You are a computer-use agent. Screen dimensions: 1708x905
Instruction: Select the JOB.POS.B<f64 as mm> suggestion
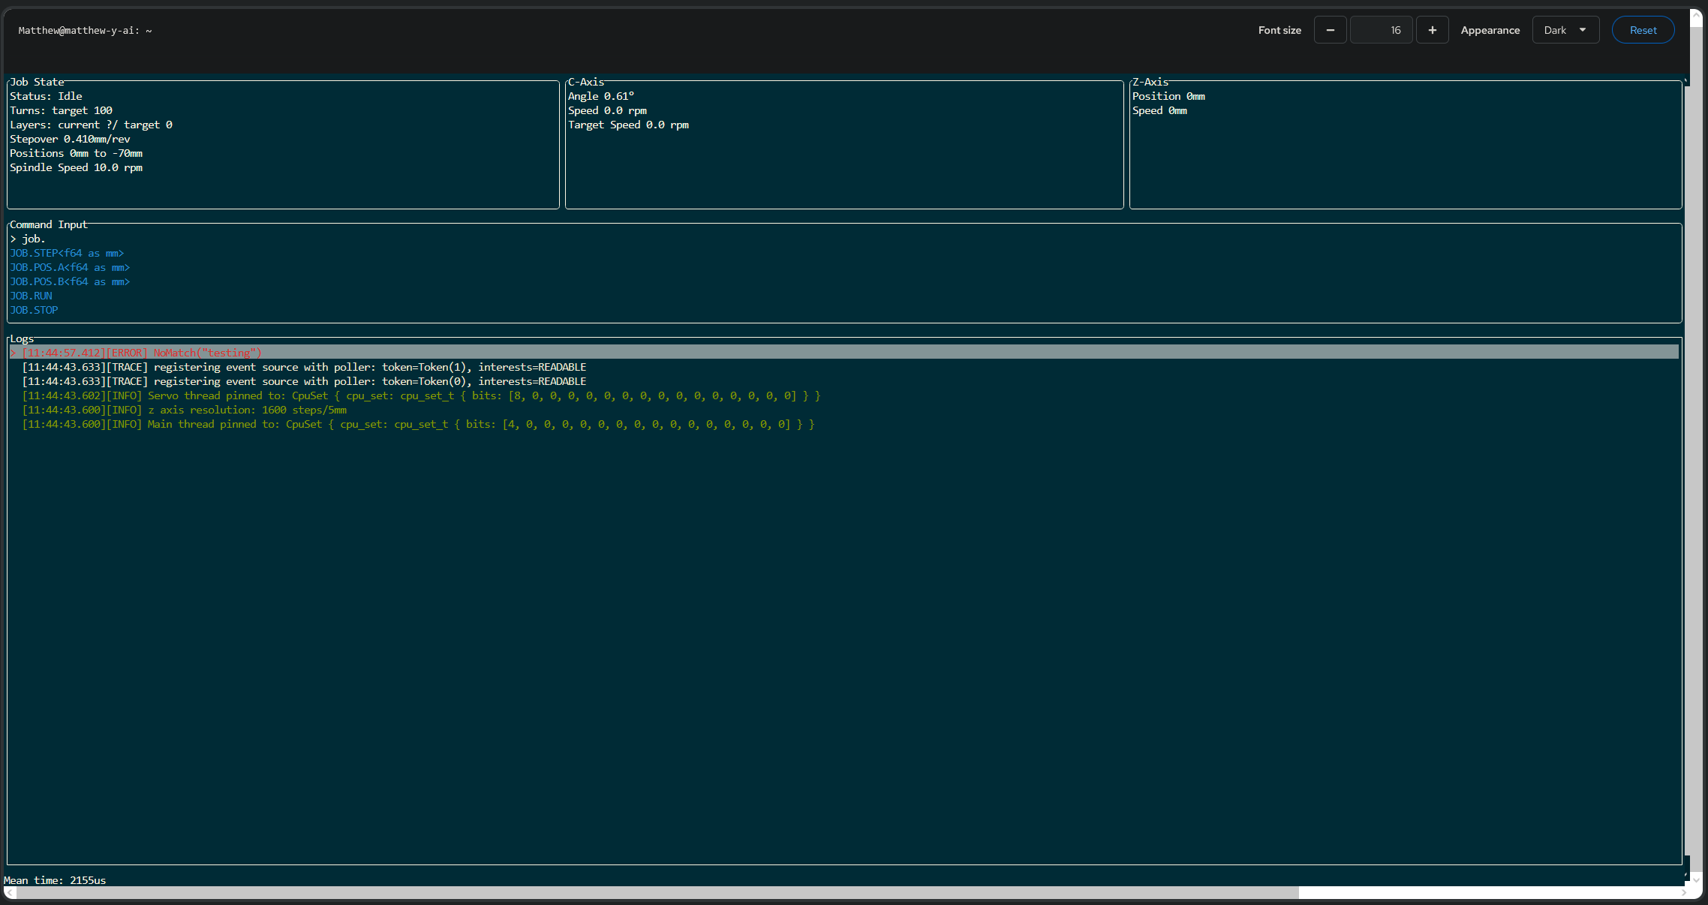[x=70, y=281]
